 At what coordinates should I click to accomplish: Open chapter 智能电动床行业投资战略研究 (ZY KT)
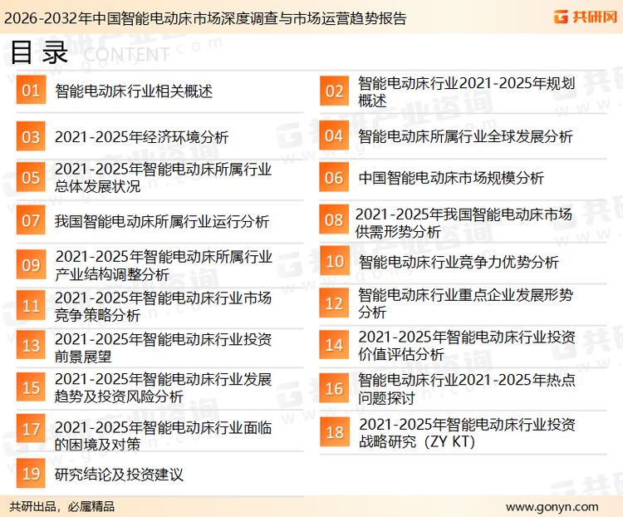(467, 433)
